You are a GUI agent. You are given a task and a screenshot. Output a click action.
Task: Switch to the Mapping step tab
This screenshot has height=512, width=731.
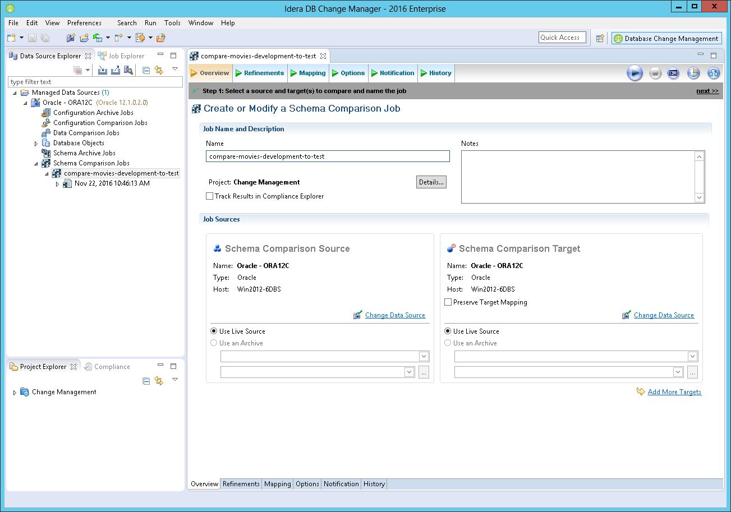[x=308, y=73]
